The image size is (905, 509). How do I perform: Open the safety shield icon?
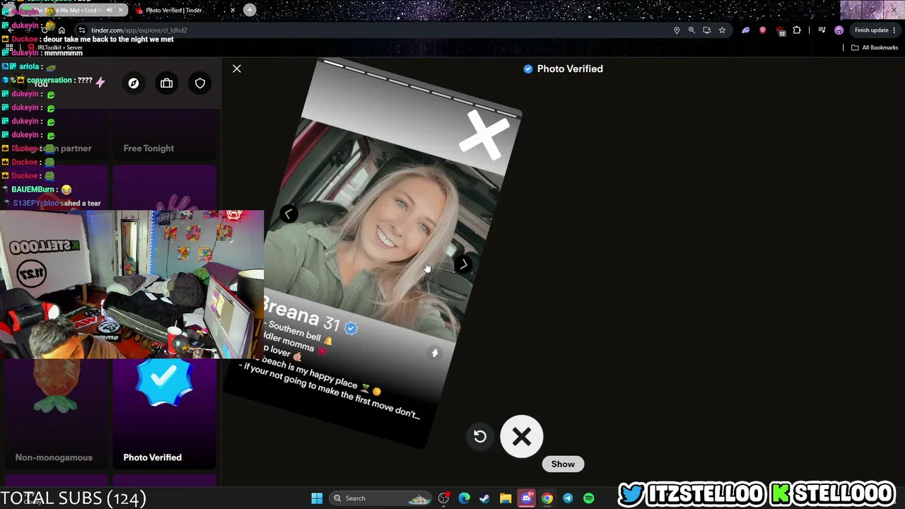[200, 83]
